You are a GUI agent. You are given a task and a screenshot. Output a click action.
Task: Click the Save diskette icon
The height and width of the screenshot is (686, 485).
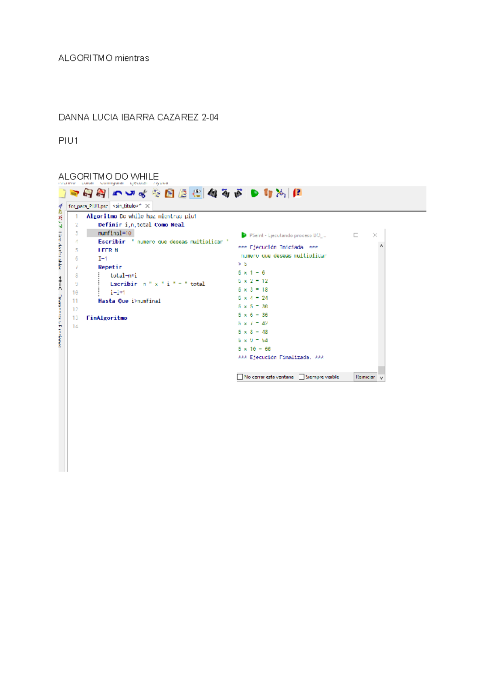[88, 193]
